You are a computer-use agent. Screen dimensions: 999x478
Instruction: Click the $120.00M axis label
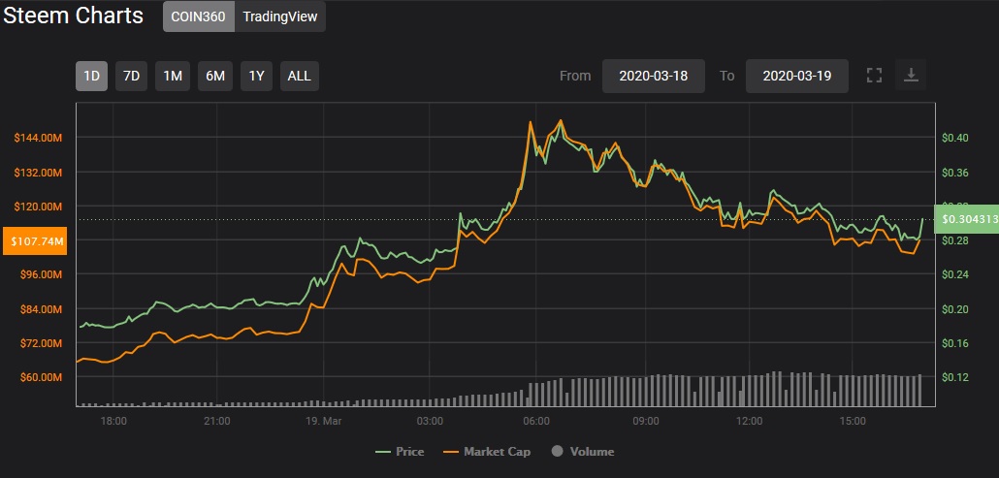point(39,207)
